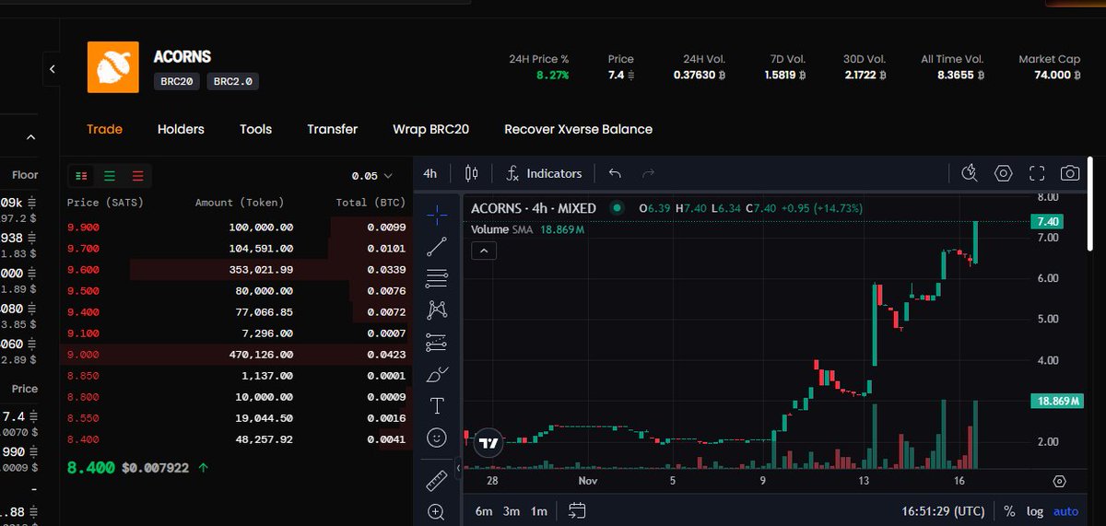Click the BRC2.0 tag badge
Image resolution: width=1106 pixels, height=526 pixels.
(232, 81)
